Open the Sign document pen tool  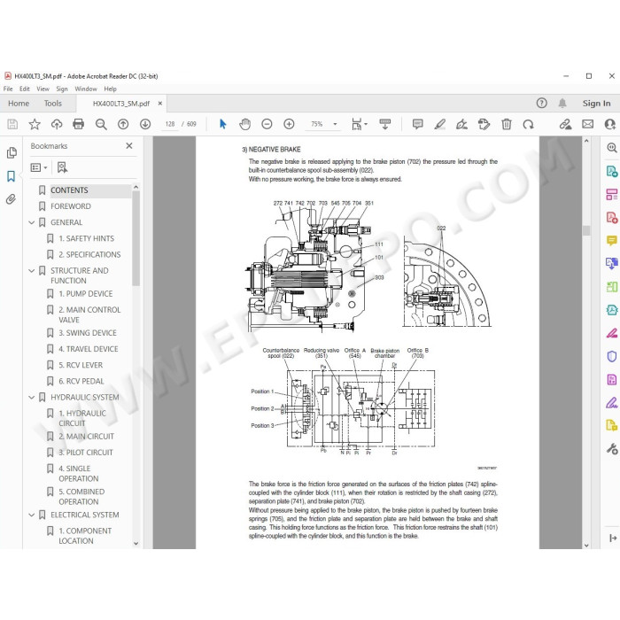pyautogui.click(x=461, y=124)
